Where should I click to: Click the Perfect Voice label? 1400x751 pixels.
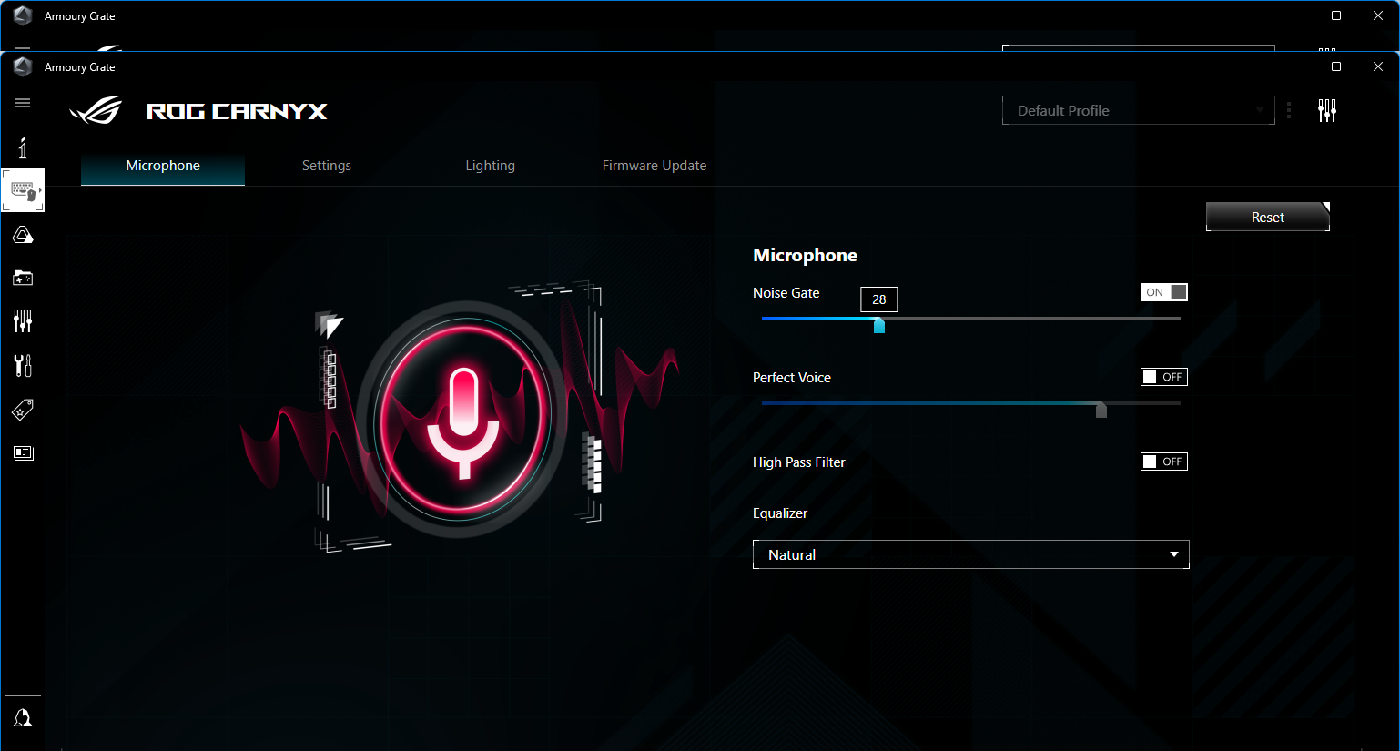(x=792, y=378)
